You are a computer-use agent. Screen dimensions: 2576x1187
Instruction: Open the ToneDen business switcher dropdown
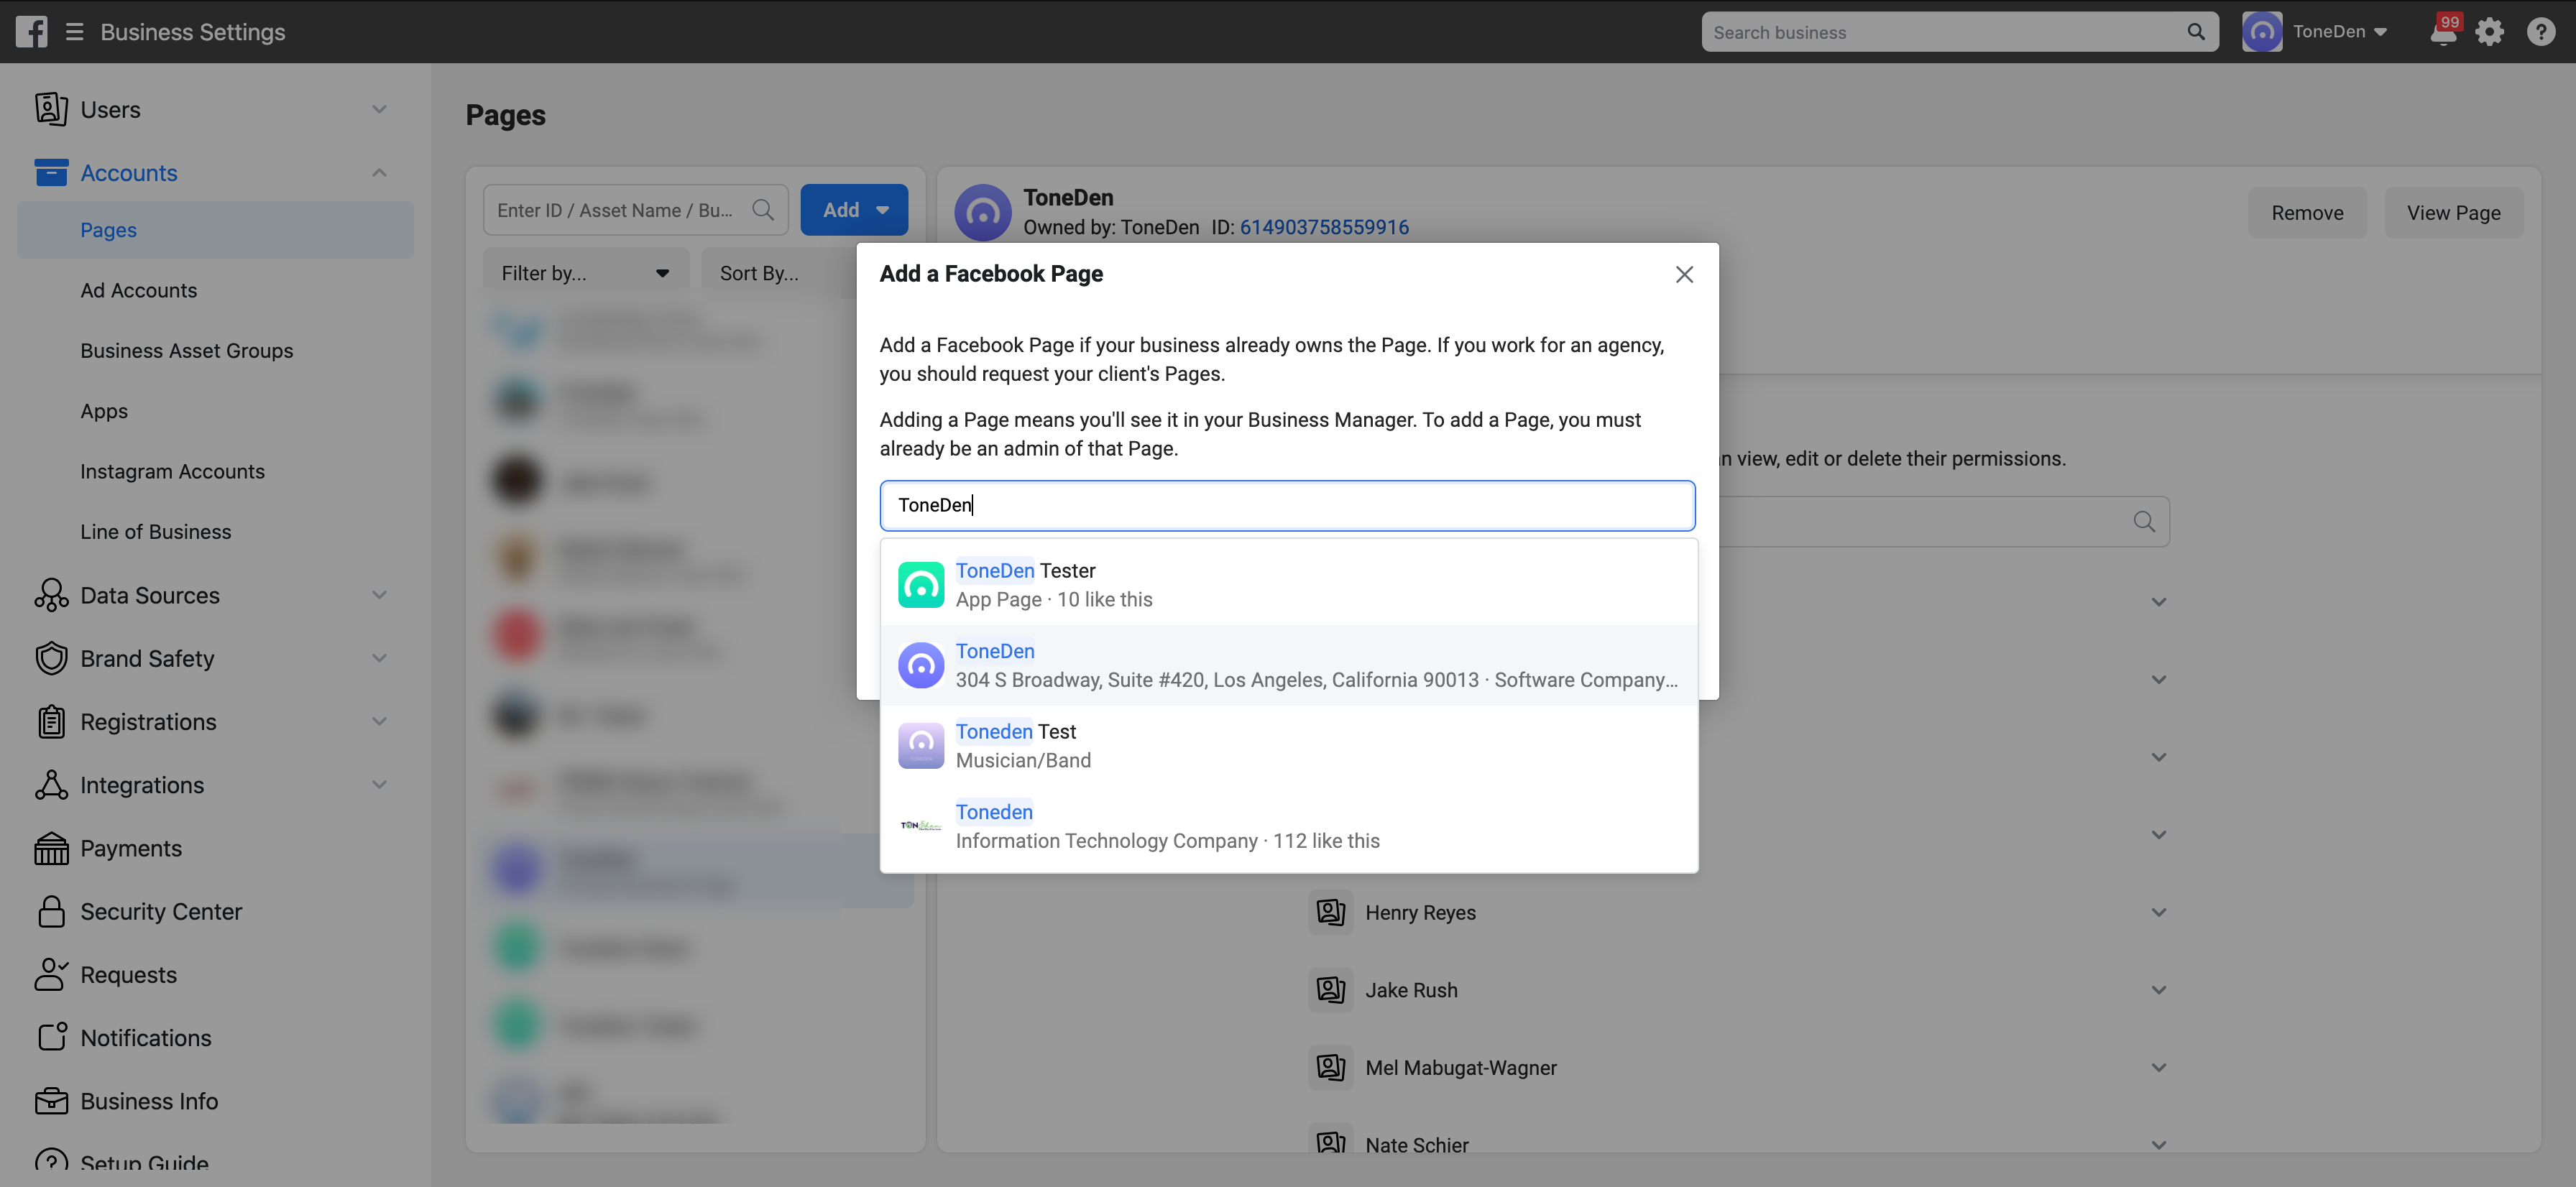(x=2339, y=32)
